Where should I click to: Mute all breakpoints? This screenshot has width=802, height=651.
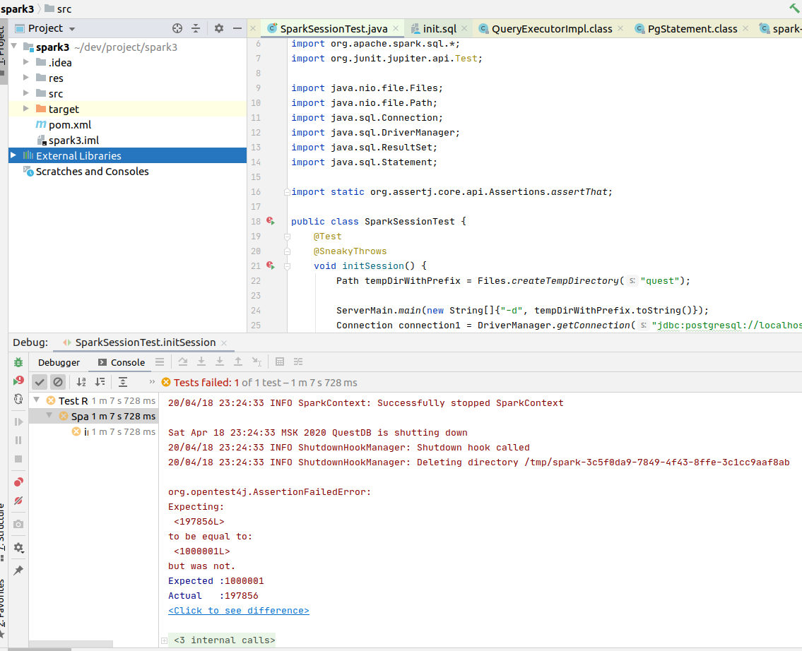tap(18, 501)
